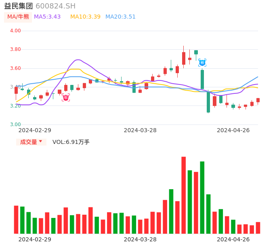The width and height of the screenshot is (277, 245).
Task: Click the last red candlestick on the right
Action: point(258,100)
